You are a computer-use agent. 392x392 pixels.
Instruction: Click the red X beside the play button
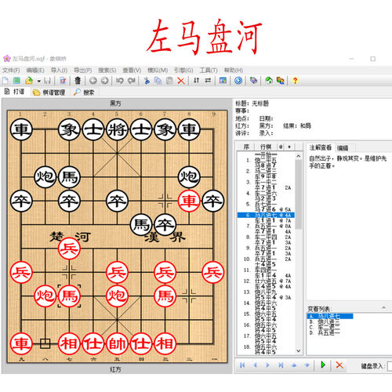click(x=339, y=365)
